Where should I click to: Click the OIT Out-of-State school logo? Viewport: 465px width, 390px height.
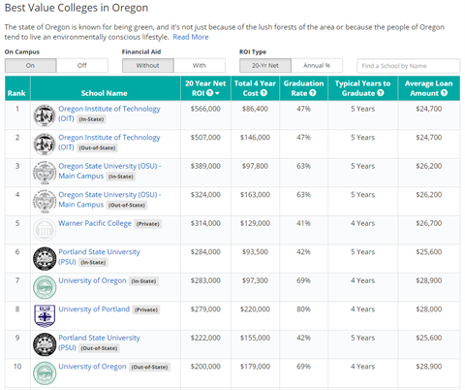[x=45, y=144]
